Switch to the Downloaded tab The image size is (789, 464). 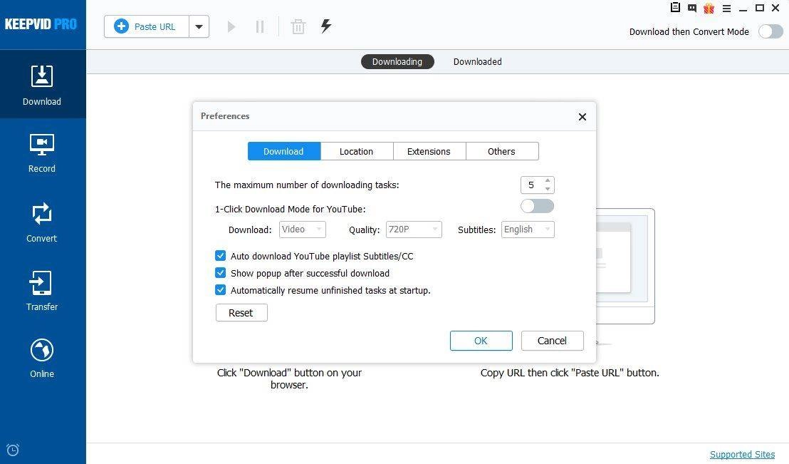point(478,62)
